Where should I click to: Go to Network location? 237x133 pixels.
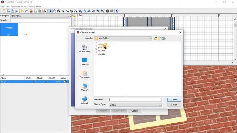point(84,100)
